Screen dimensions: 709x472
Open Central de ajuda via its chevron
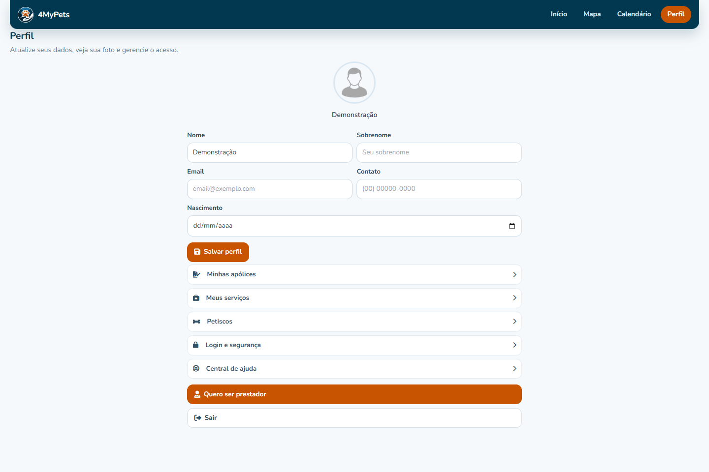click(x=515, y=369)
